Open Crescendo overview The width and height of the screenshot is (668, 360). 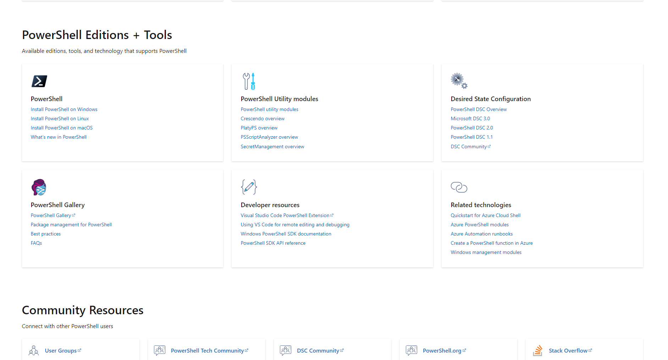point(263,118)
